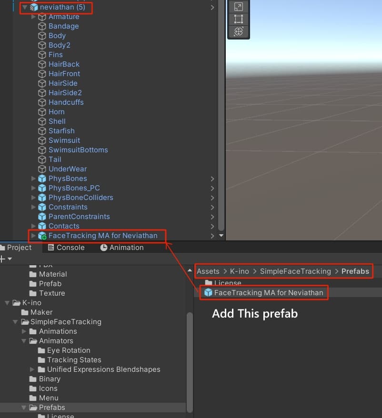Click the Fins object cube icon
The height and width of the screenshot is (418, 382).
pyautogui.click(x=42, y=55)
